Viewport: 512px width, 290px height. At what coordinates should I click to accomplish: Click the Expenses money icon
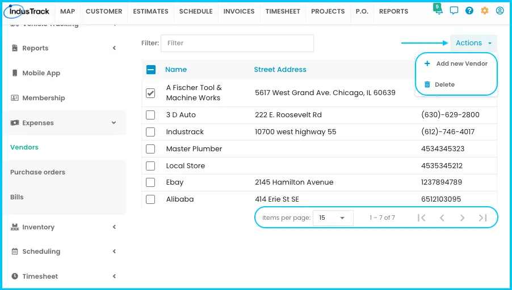coord(15,123)
